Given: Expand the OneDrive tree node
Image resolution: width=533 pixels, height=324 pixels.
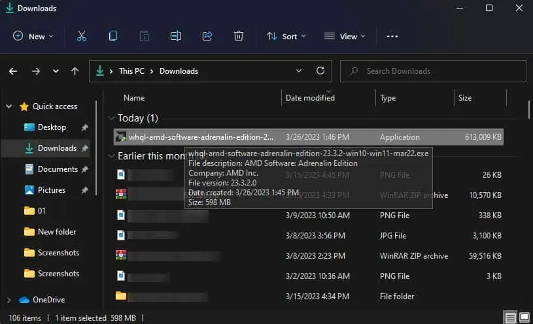Looking at the screenshot, I should [9, 300].
